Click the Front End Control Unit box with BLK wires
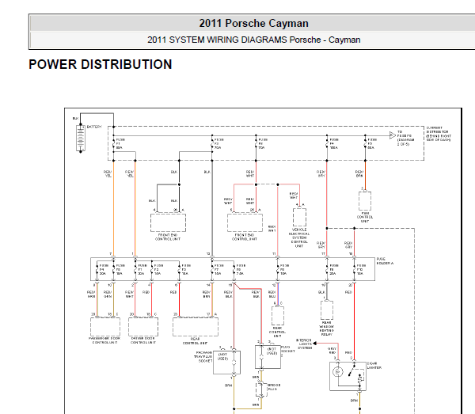475x414 pixels. (x=168, y=223)
